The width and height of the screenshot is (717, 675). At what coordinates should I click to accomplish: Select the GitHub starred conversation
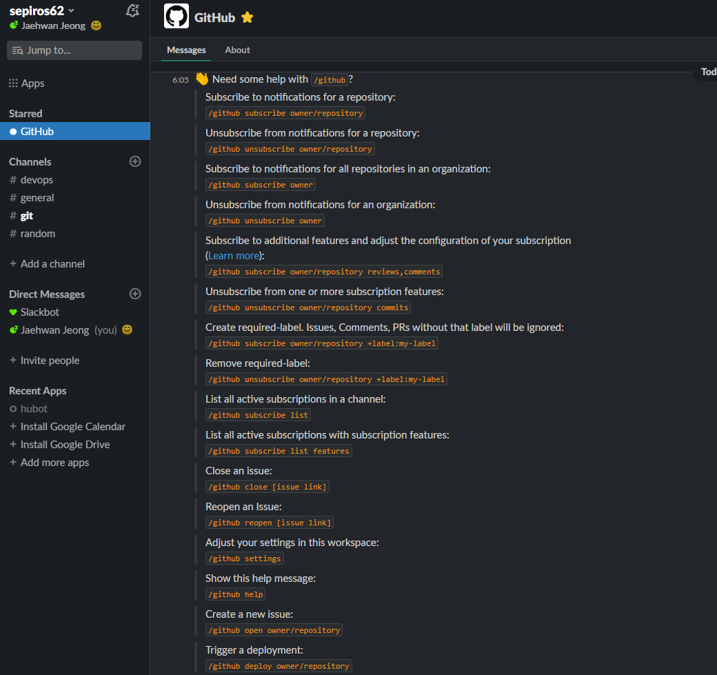tap(75, 131)
